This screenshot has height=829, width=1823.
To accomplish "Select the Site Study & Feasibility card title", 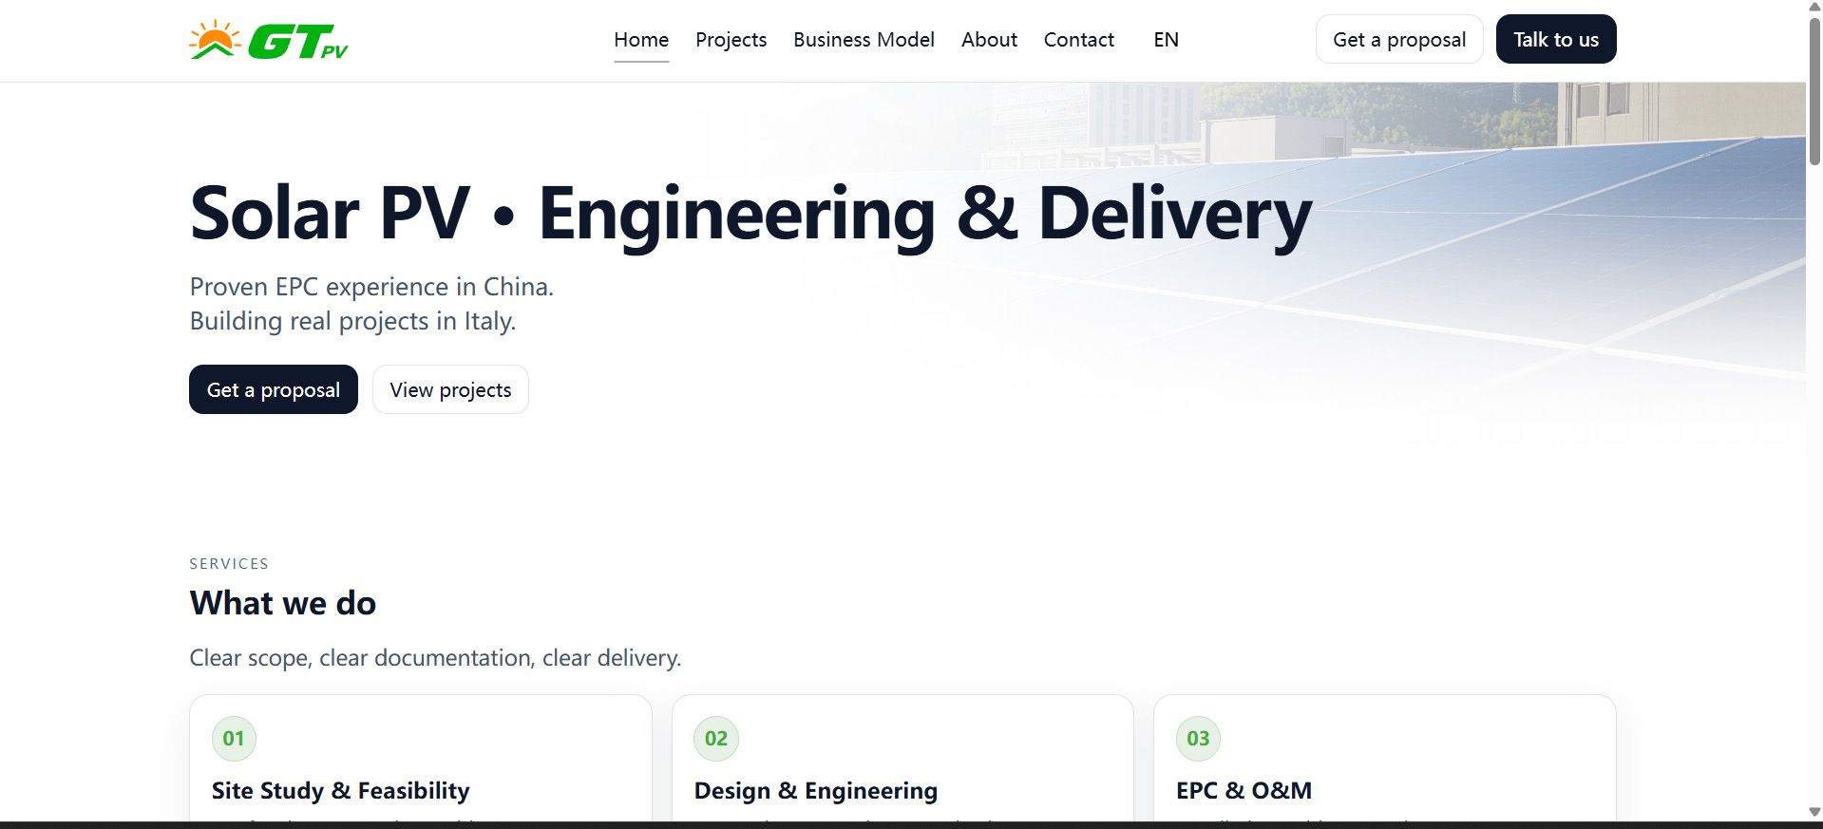I will [341, 790].
